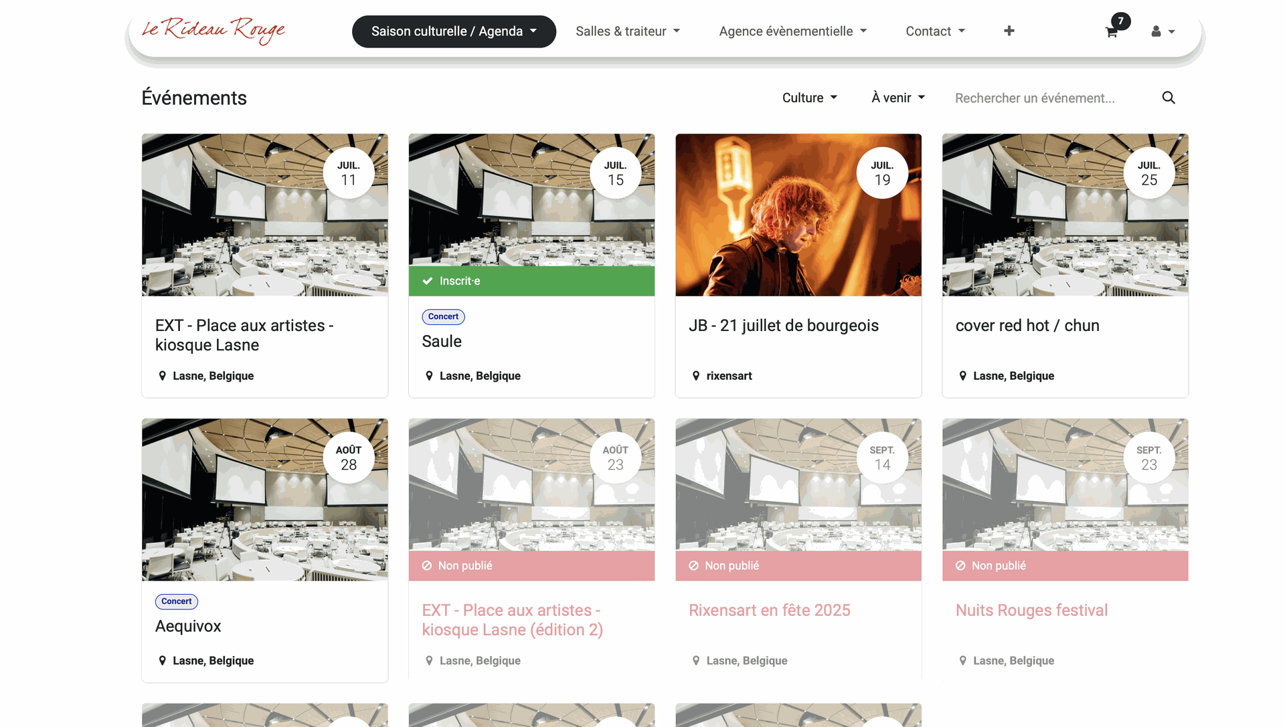Click Concert tag on Saule card
Viewport: 1285px width, 727px height.
point(443,316)
